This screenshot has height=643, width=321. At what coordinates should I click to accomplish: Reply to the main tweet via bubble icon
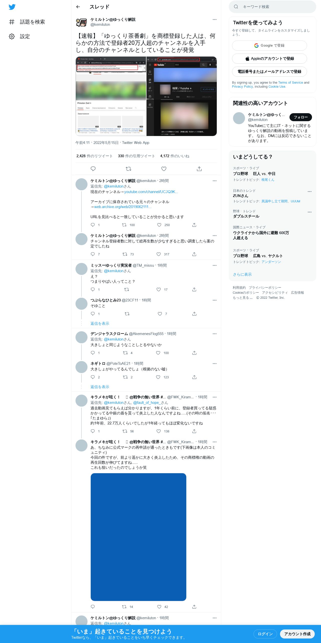point(93,169)
